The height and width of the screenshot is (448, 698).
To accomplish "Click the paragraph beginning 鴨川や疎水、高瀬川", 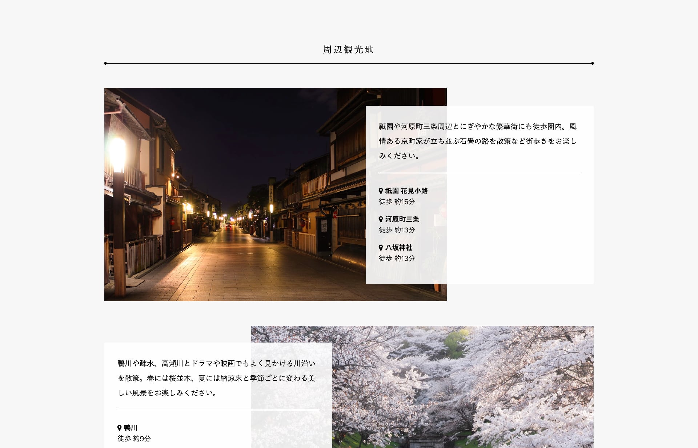I will (x=217, y=378).
